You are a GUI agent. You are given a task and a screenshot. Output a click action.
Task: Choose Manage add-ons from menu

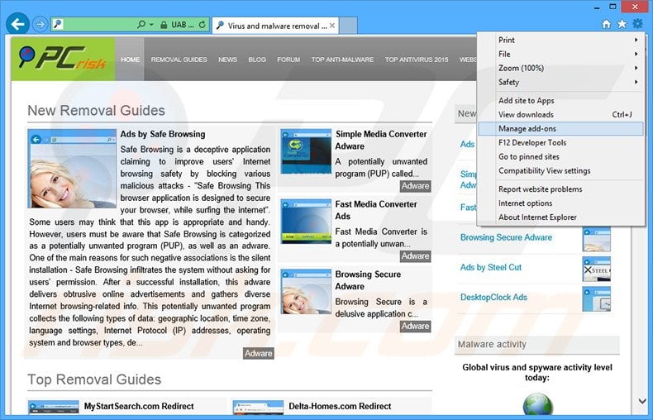[560, 129]
